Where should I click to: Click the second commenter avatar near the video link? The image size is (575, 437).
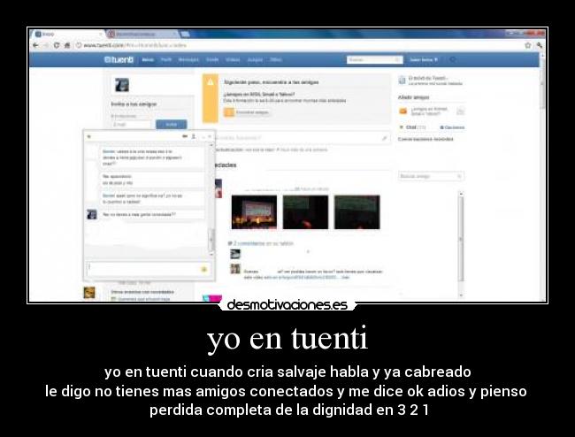(235, 269)
